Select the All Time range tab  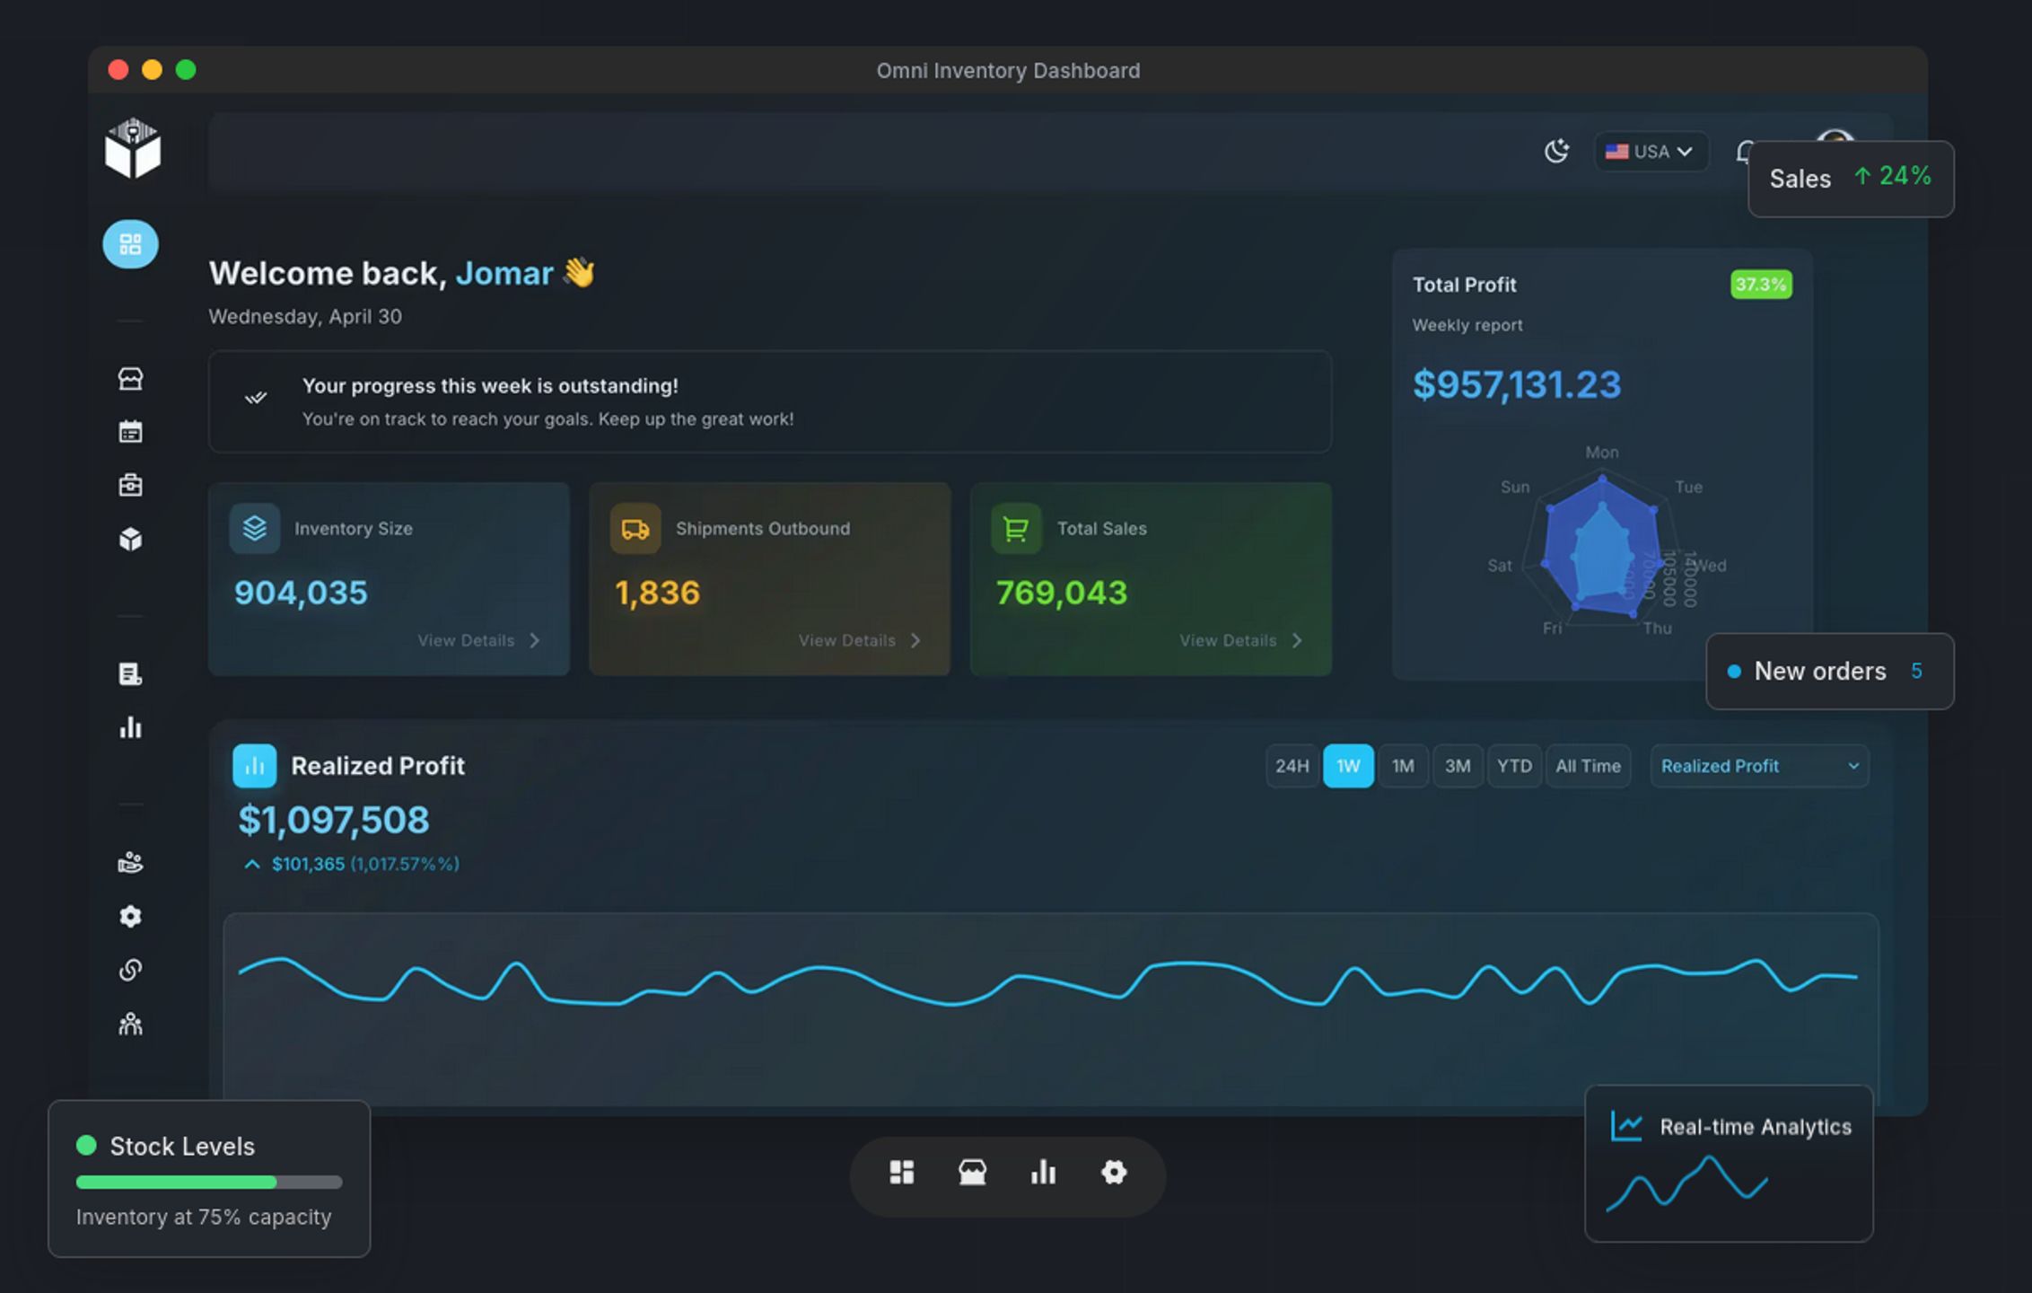(1588, 766)
